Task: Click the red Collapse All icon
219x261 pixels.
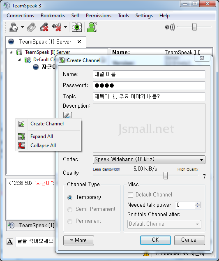Action: [21, 146]
